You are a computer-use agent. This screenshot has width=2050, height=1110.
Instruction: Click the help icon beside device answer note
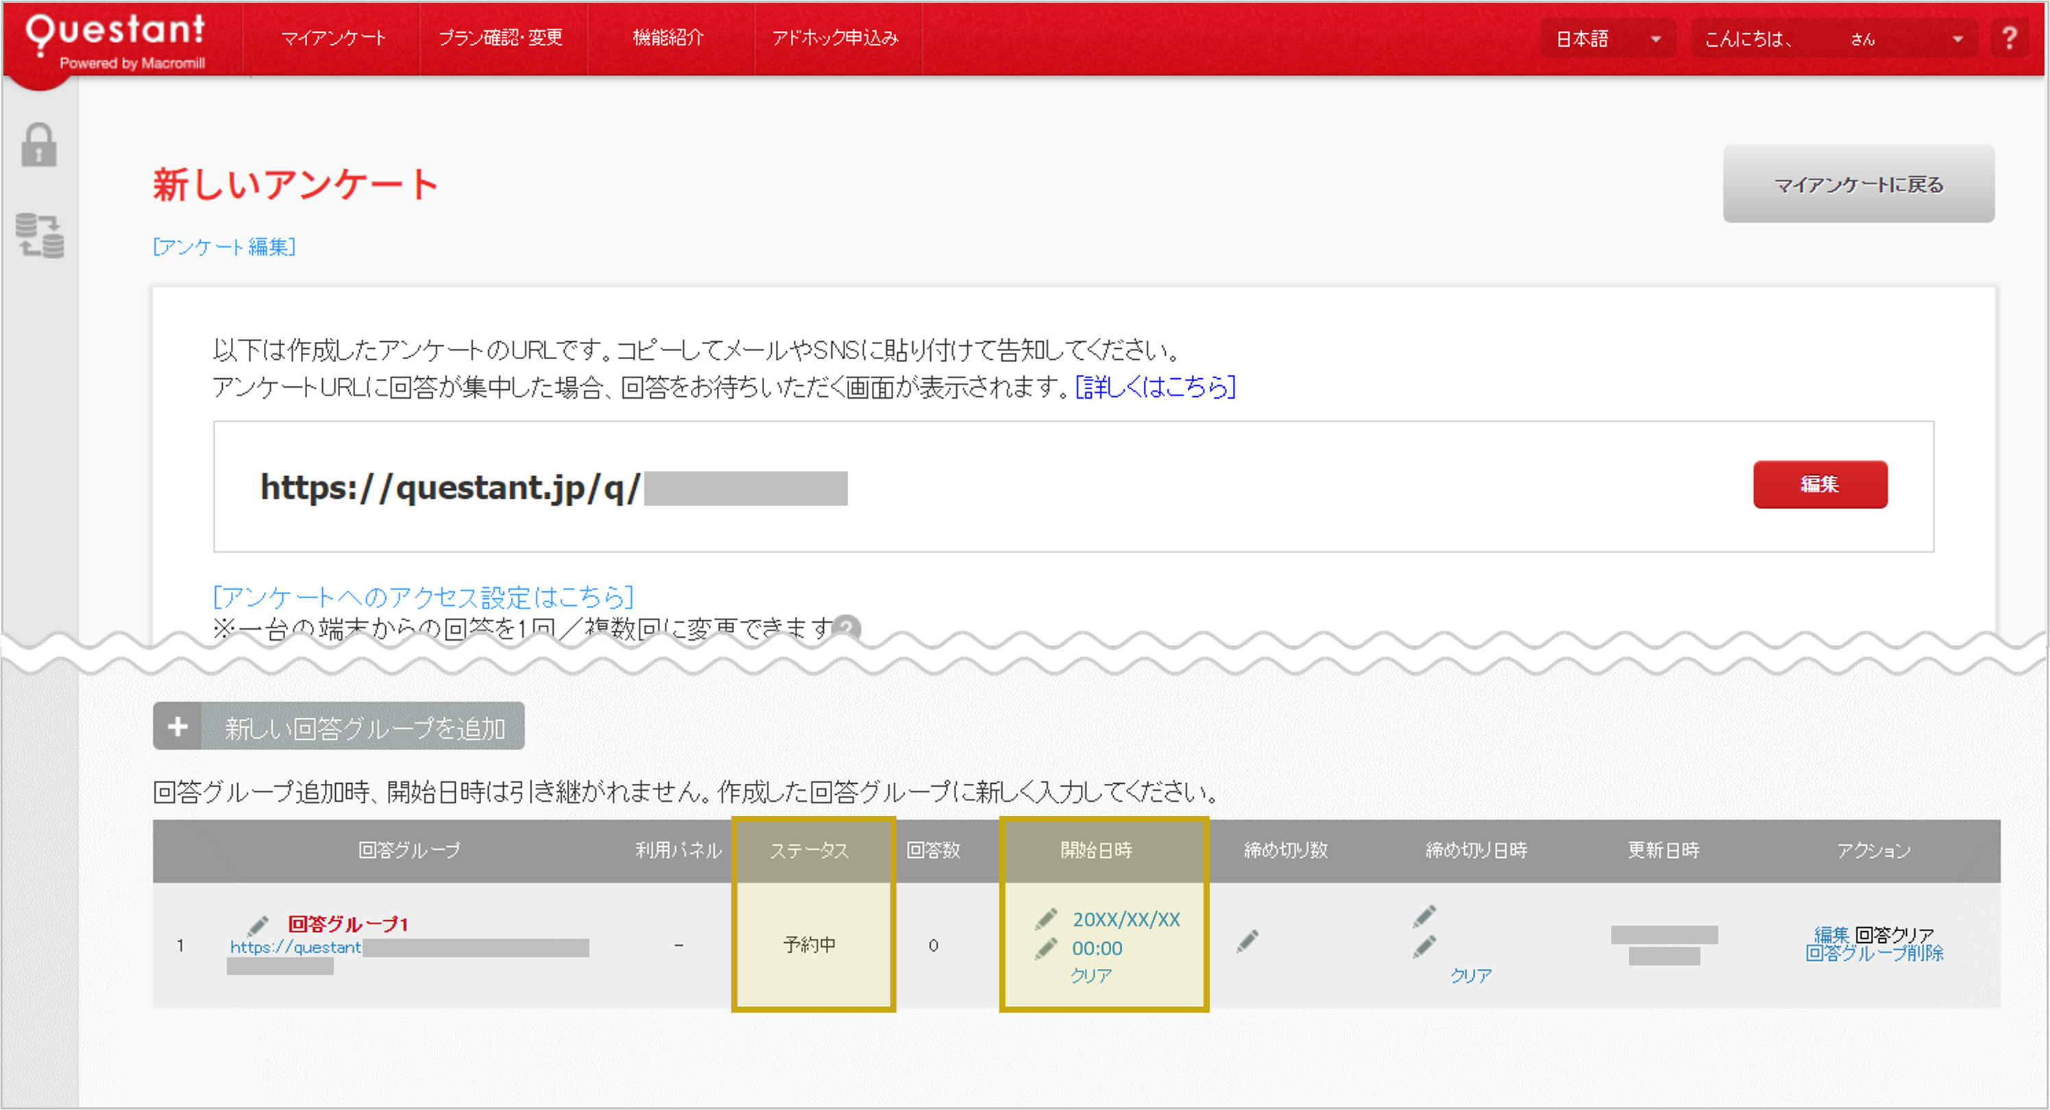[848, 628]
